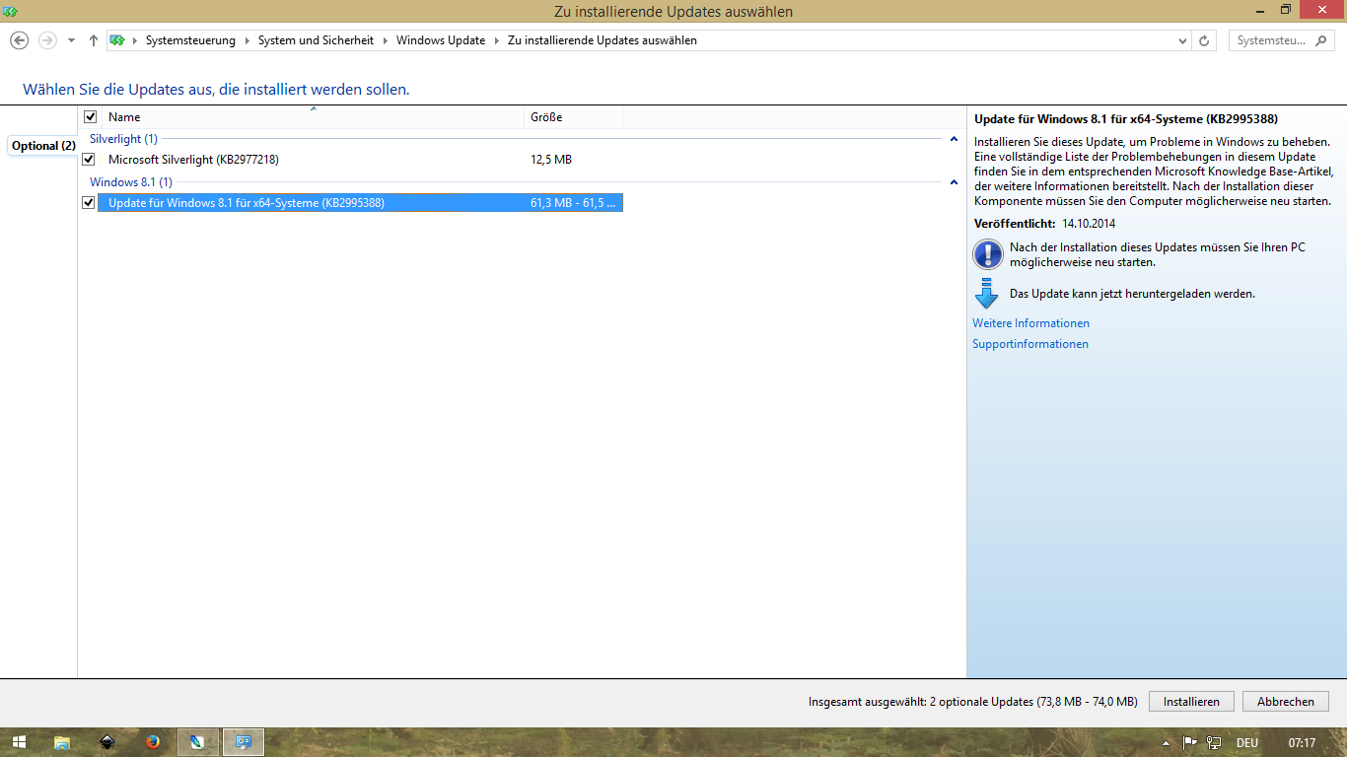Click the Windows Update title bar icon
The height and width of the screenshot is (757, 1347).
11,11
